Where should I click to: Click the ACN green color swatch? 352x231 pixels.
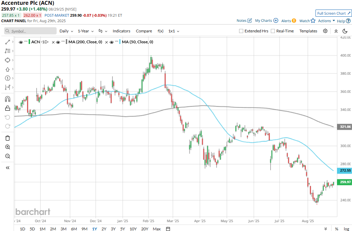tap(29, 42)
